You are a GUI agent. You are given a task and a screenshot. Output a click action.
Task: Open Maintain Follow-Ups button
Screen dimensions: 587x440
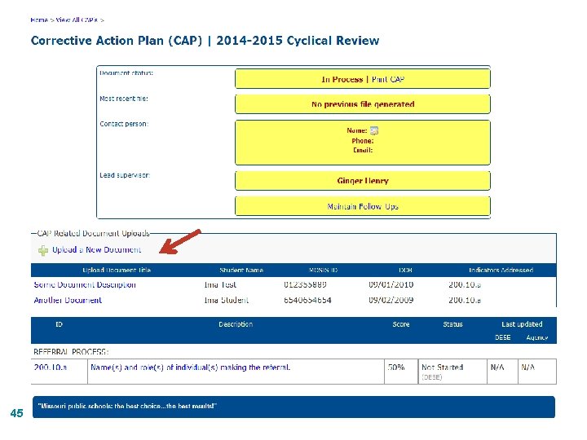362,206
